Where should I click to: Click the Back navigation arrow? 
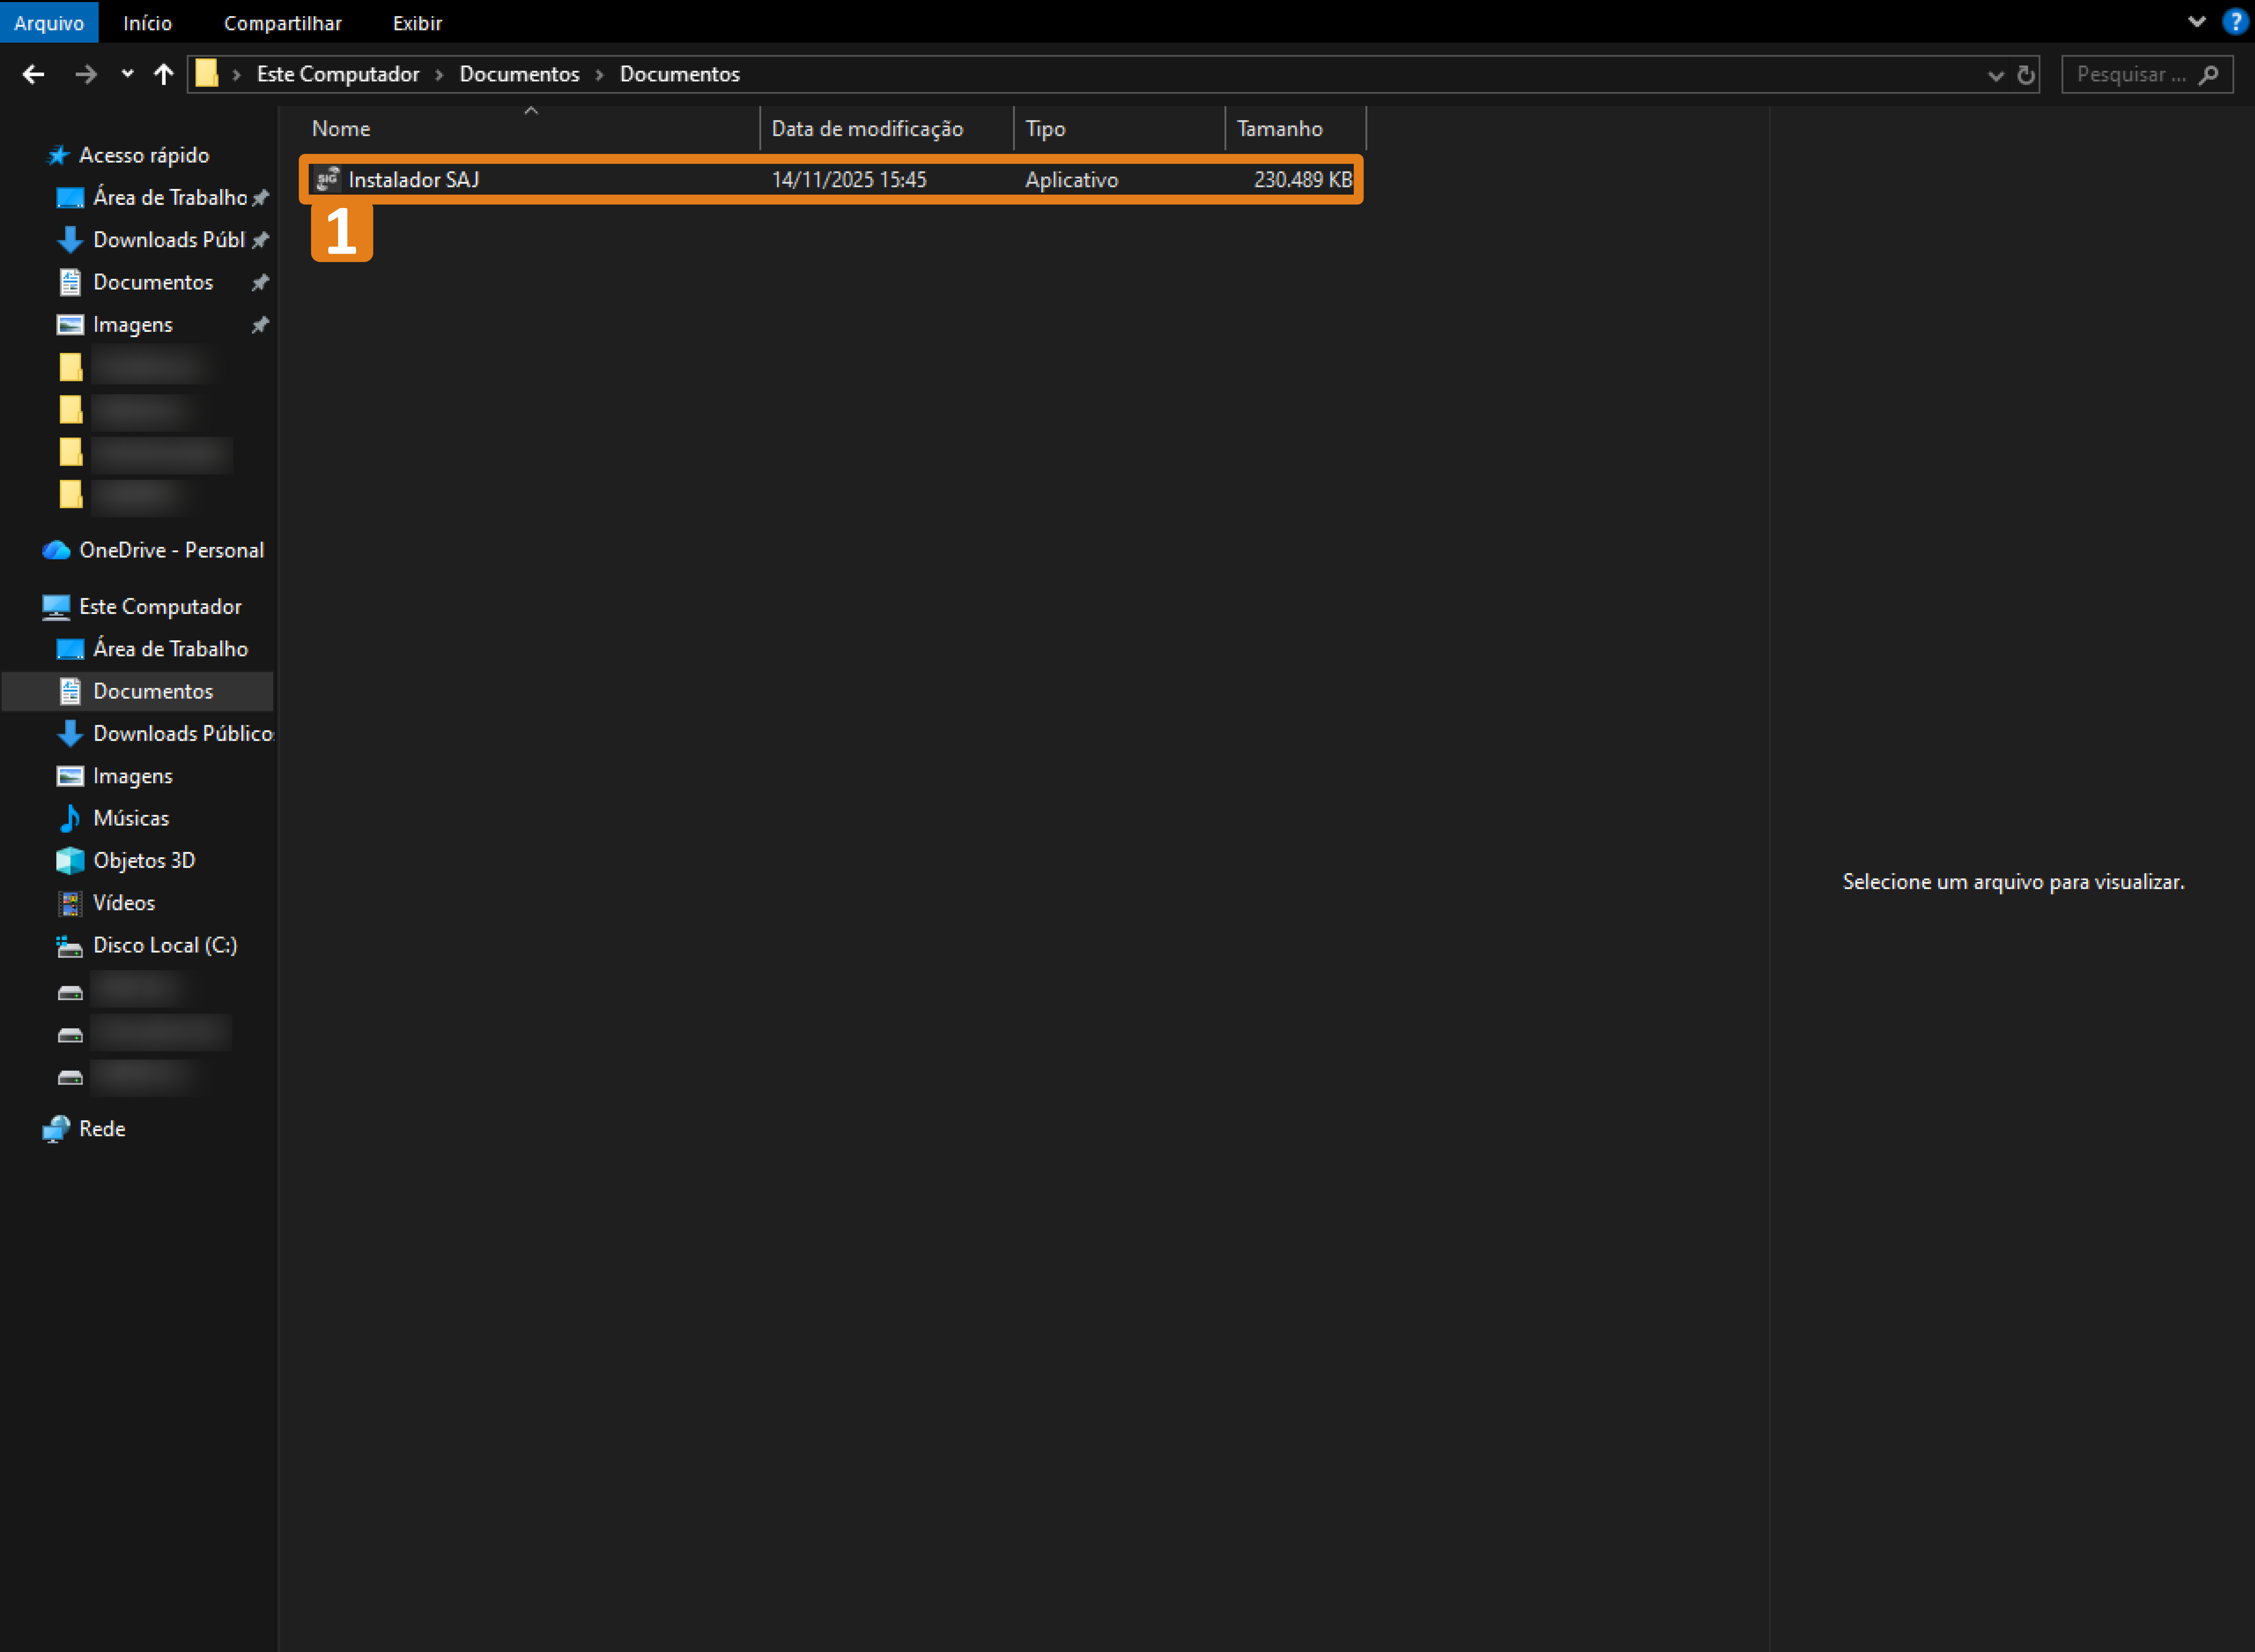[33, 74]
